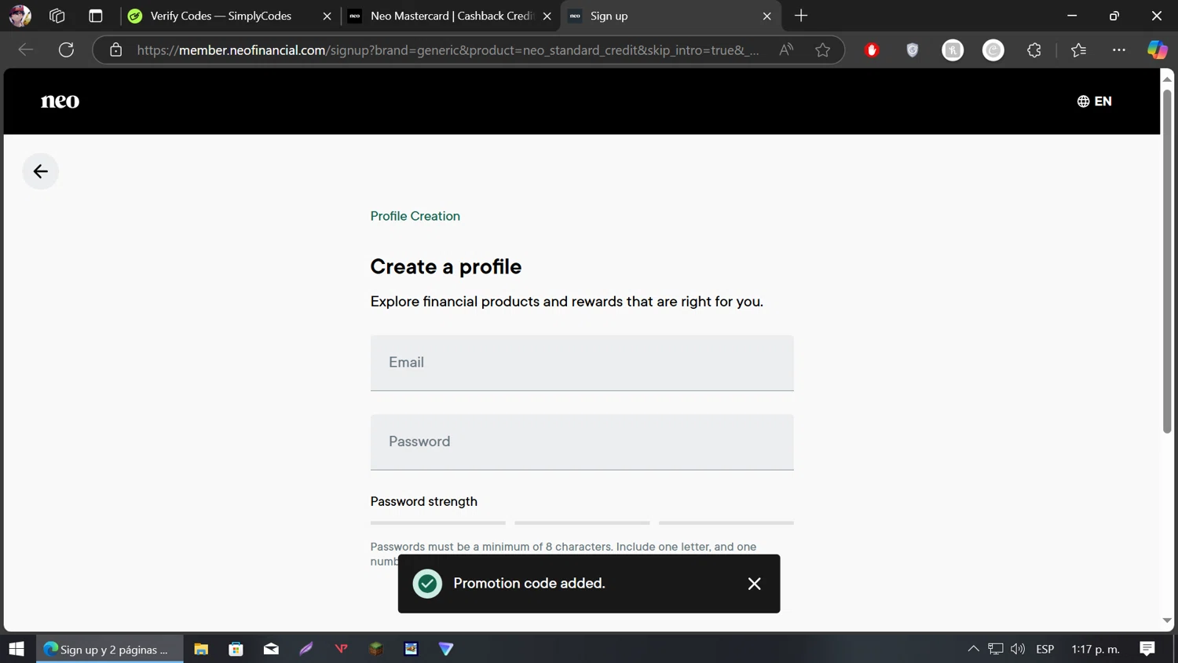
Task: Click the scrollbar down arrow
Action: 1167,621
